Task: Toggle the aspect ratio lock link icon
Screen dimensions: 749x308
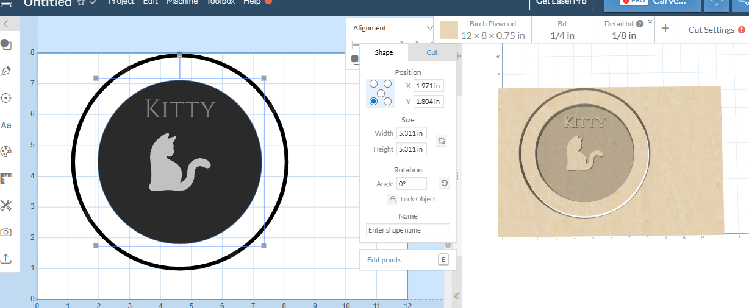Action: (x=442, y=141)
